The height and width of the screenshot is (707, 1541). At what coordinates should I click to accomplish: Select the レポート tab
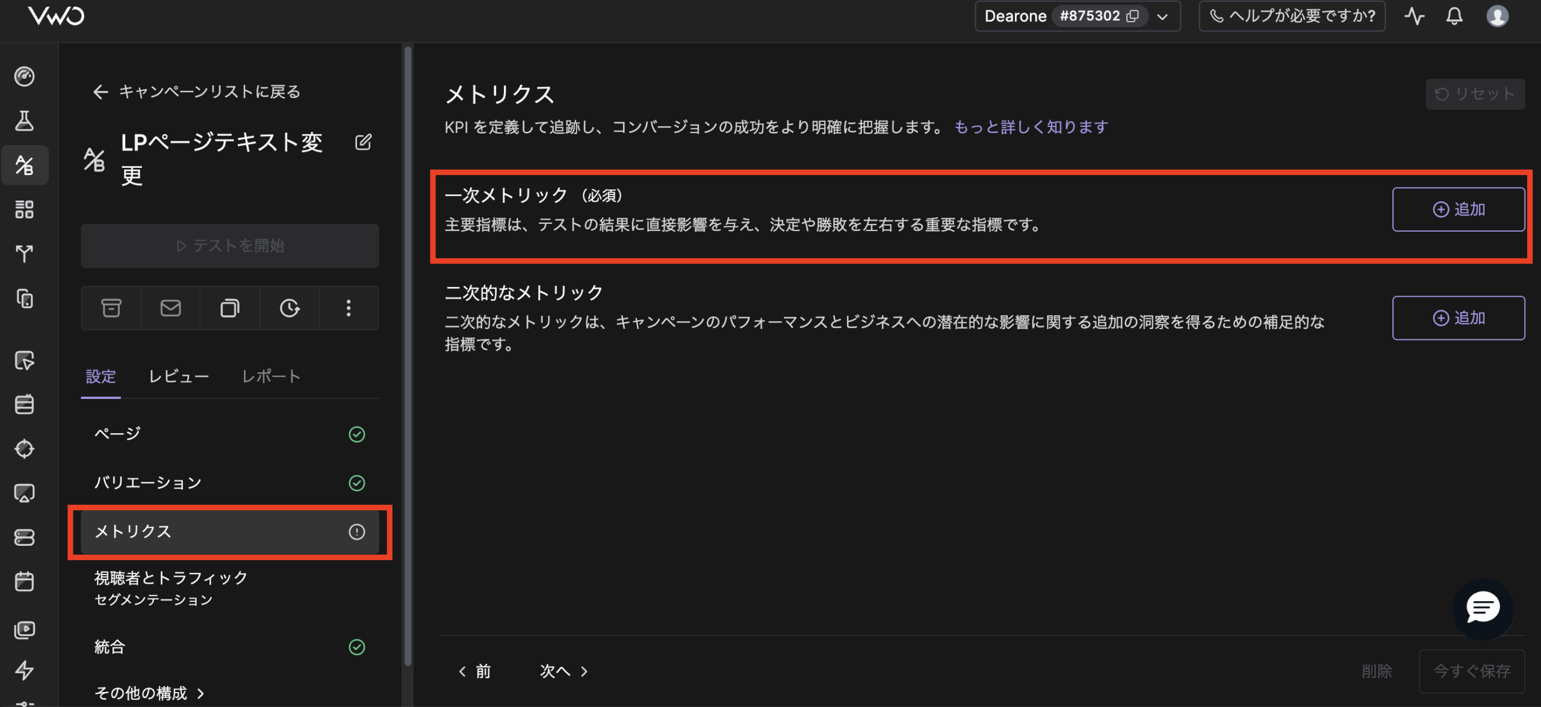coord(271,376)
